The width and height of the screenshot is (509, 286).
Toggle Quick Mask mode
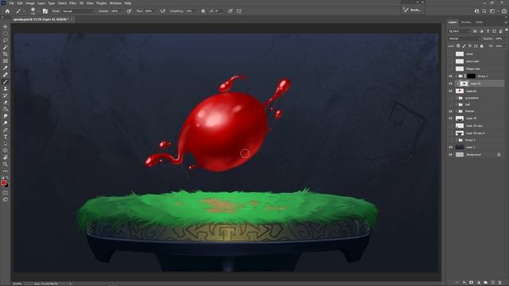tap(6, 192)
